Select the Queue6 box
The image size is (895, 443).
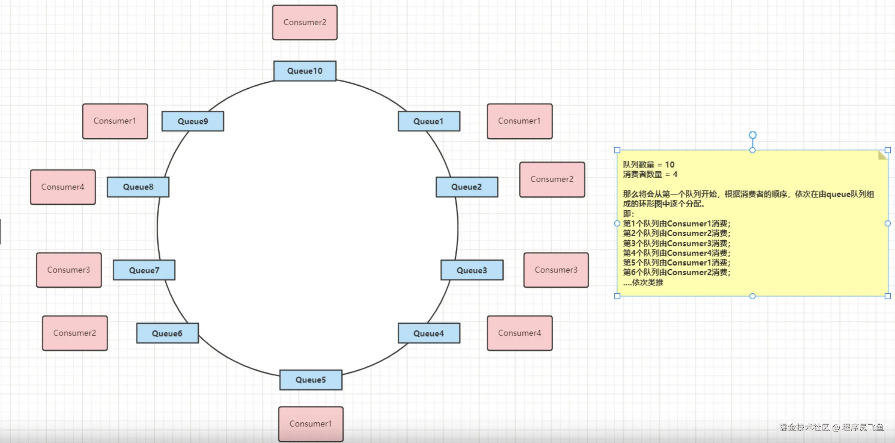pos(167,333)
